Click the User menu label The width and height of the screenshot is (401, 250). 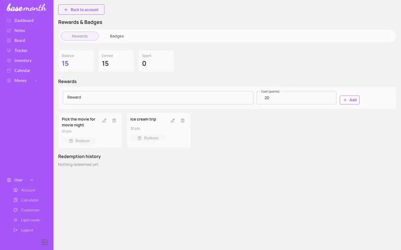[x=18, y=180]
